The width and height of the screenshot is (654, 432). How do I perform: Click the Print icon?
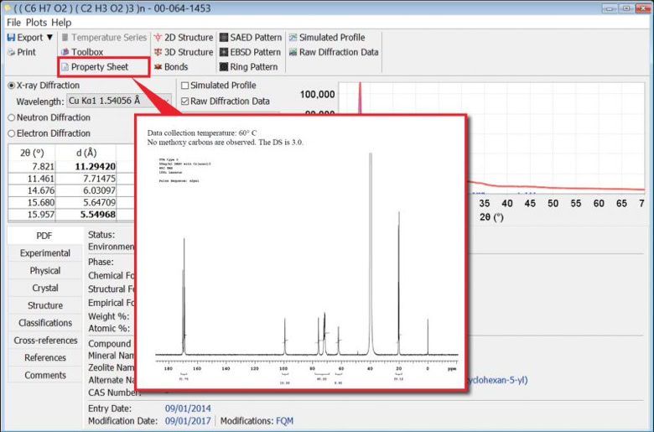(12, 52)
